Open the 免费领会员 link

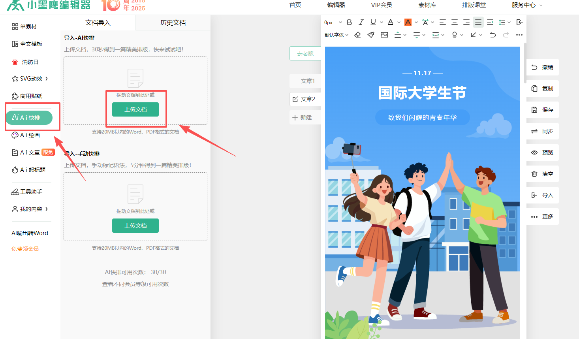[25, 249]
